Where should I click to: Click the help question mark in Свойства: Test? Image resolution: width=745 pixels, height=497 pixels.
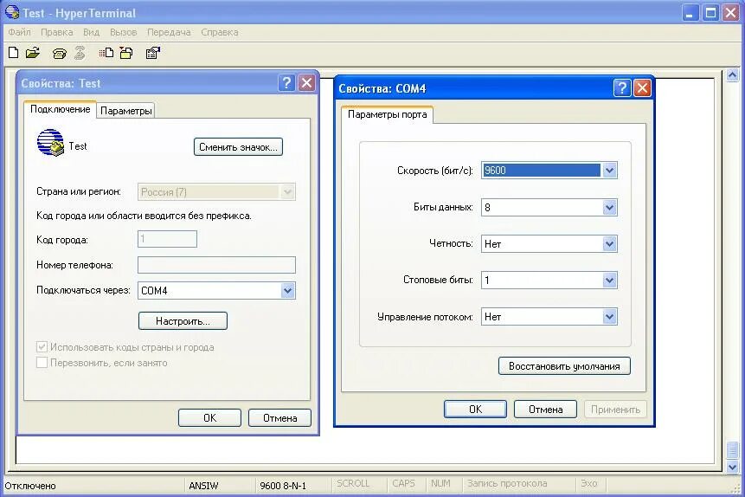(x=286, y=83)
